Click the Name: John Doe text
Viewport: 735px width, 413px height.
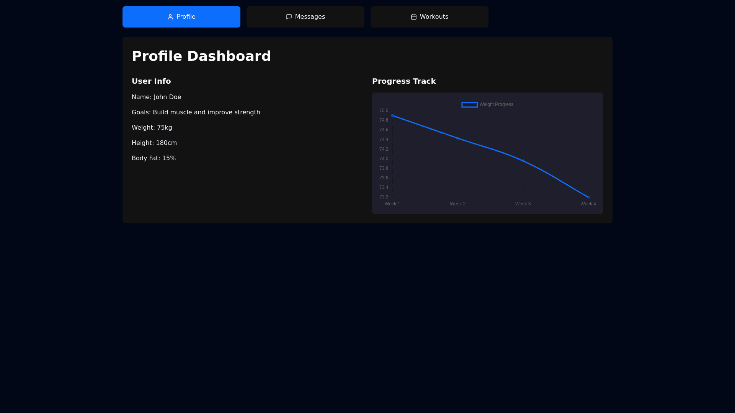point(156,97)
